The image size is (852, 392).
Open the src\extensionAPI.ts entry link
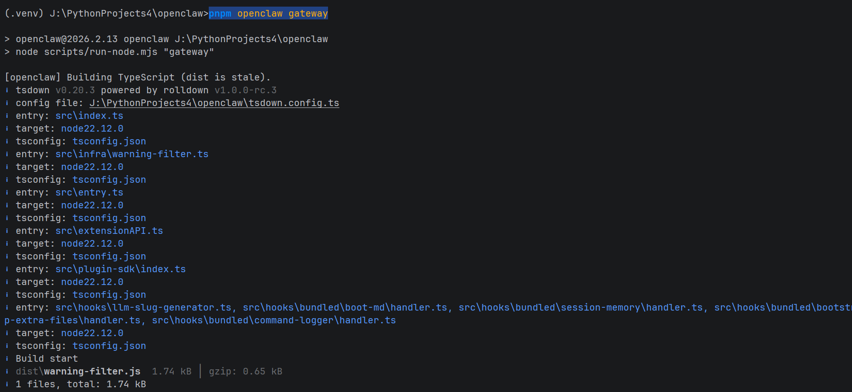[x=109, y=231]
